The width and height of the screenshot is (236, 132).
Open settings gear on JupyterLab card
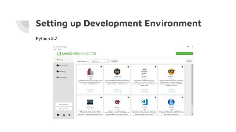[x=128, y=67]
